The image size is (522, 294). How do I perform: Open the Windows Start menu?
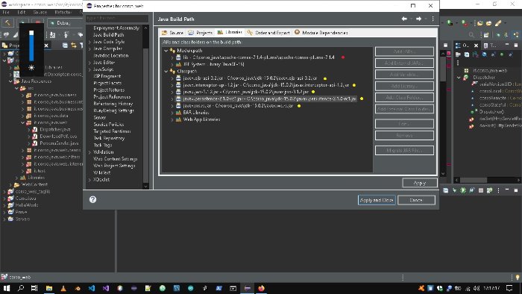pyautogui.click(x=6, y=288)
